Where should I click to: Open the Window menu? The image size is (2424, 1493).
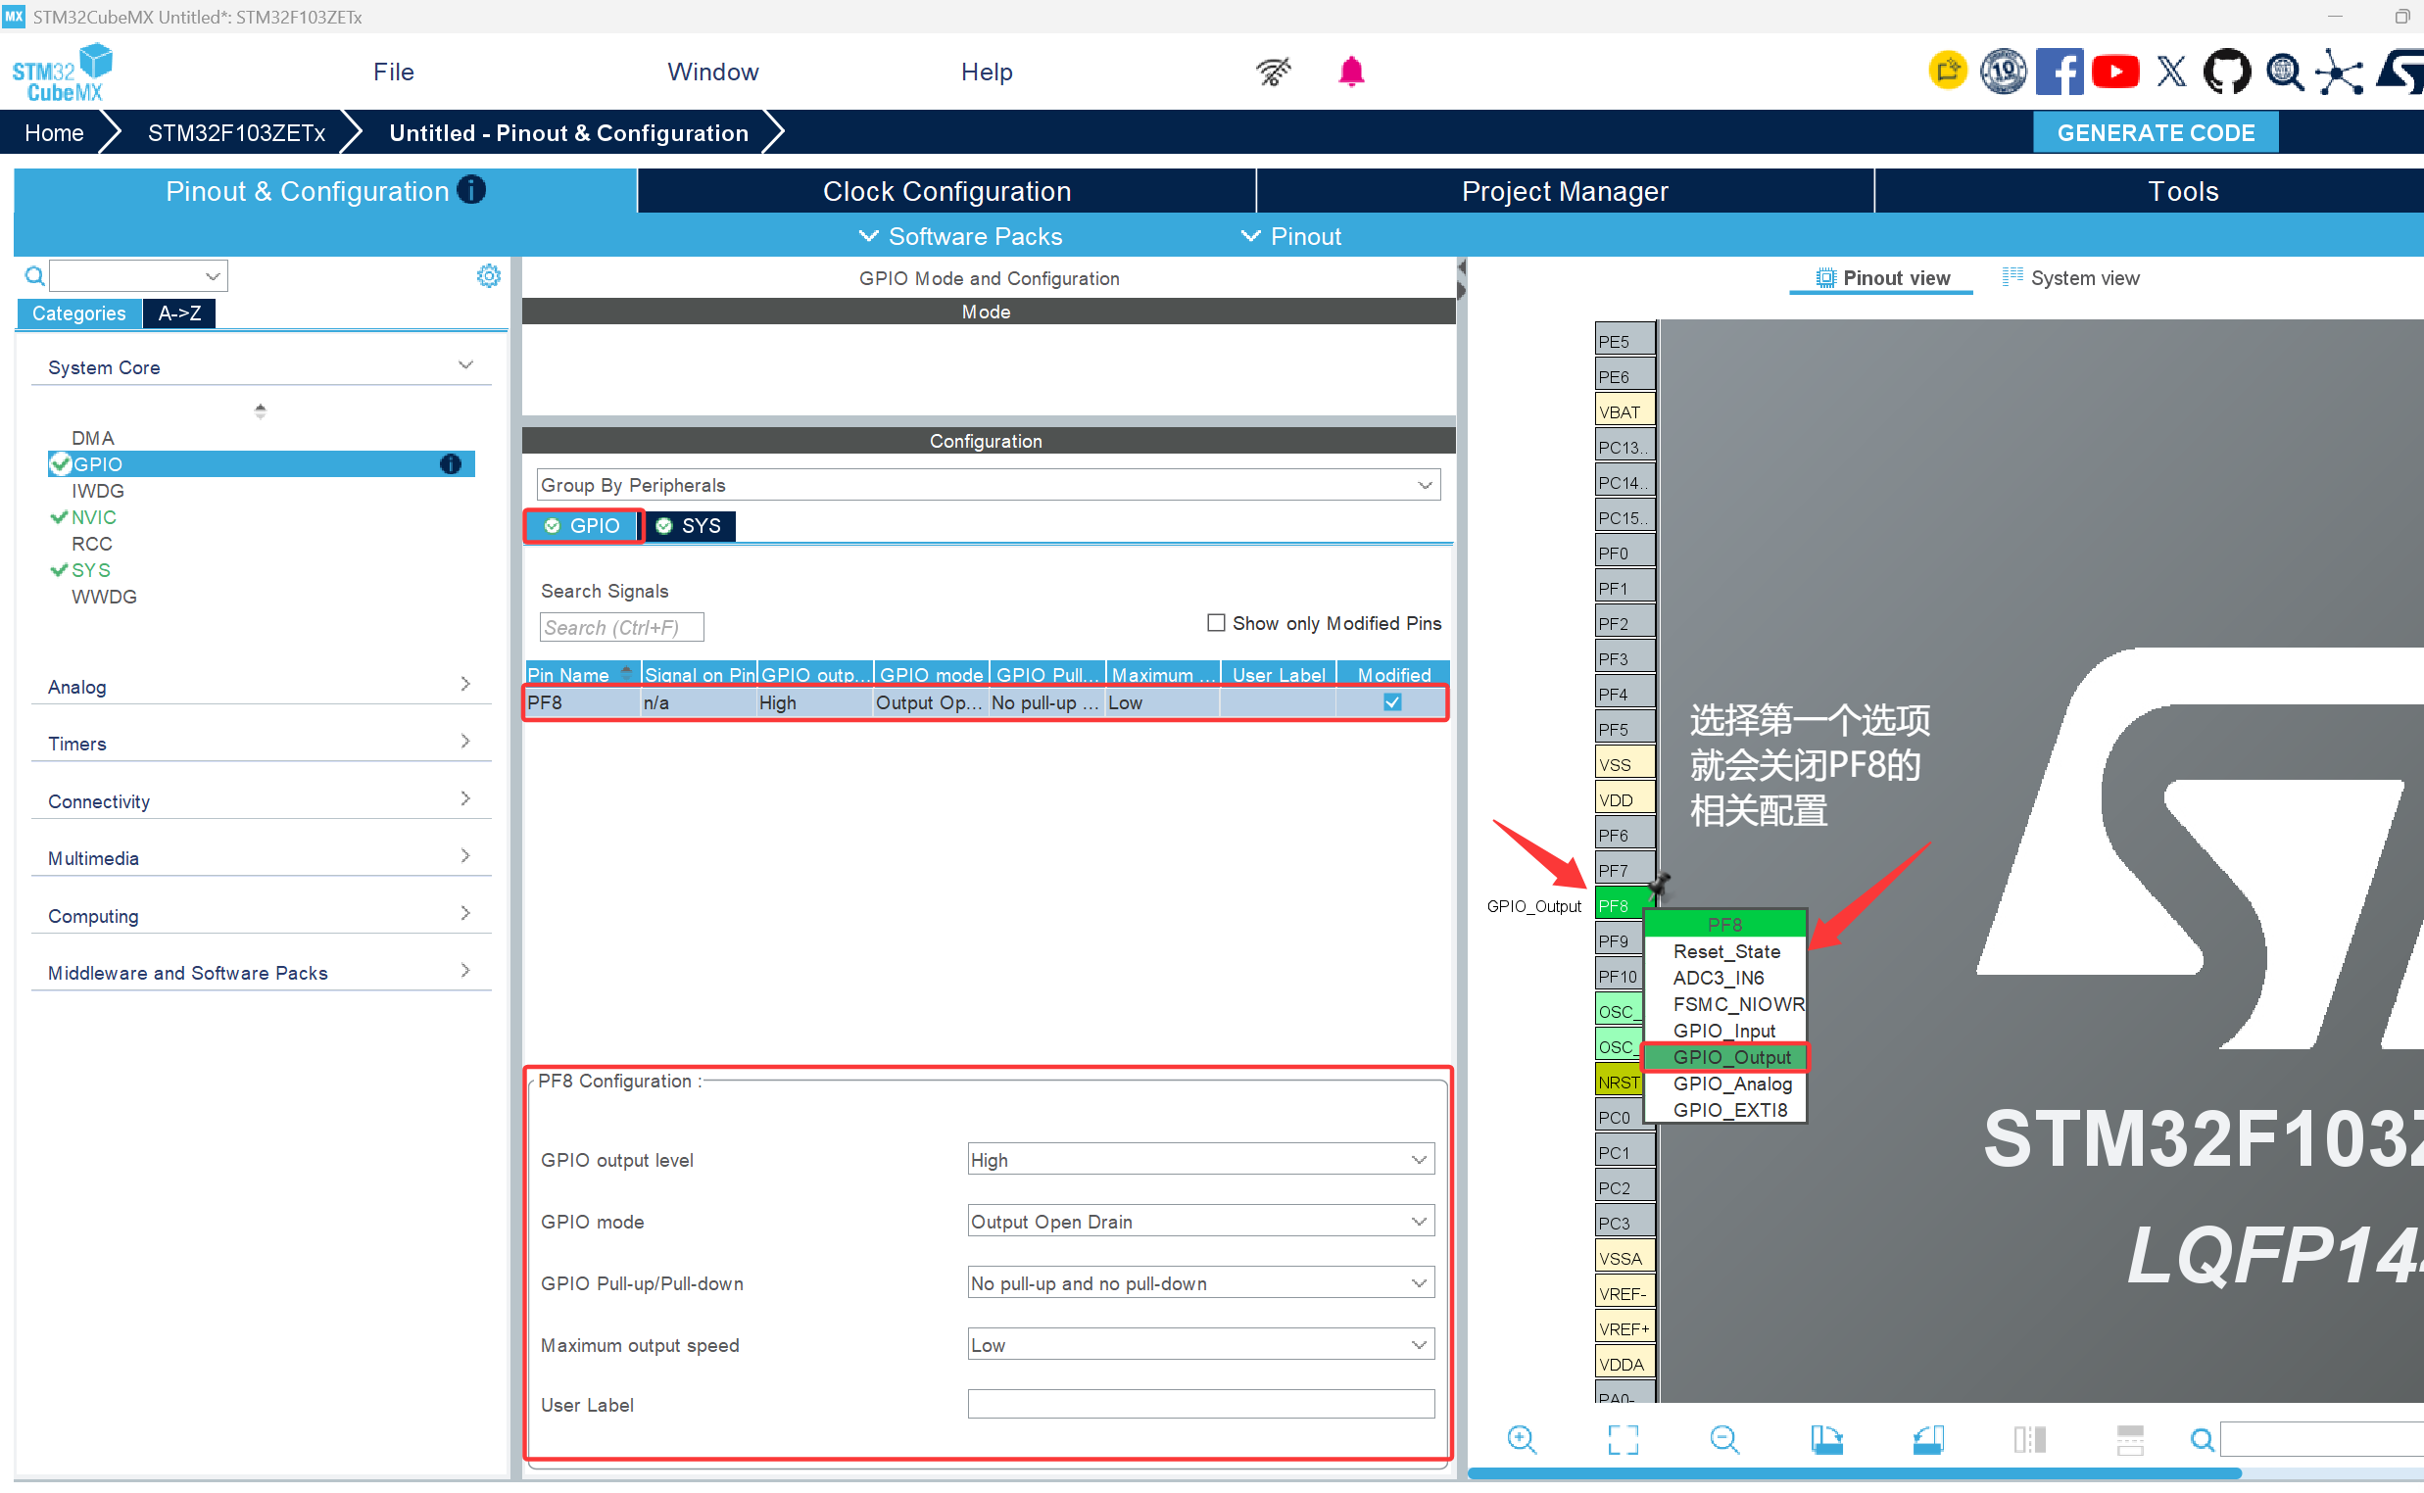712,72
